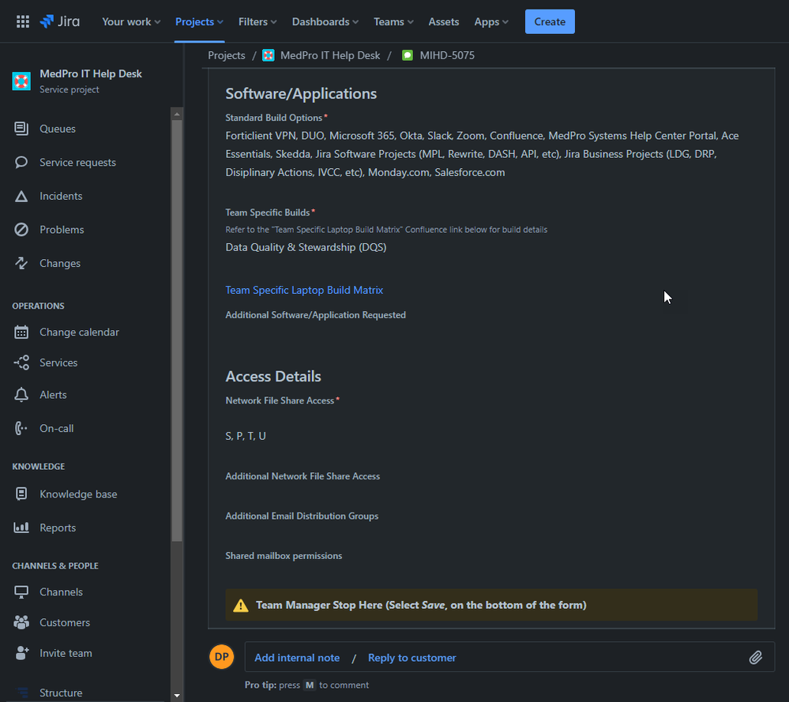The width and height of the screenshot is (789, 702).
Task: Click the Customers people icon
Action: coord(21,622)
